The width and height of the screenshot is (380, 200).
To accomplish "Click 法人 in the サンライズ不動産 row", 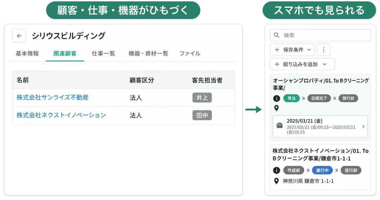I will tap(136, 98).
